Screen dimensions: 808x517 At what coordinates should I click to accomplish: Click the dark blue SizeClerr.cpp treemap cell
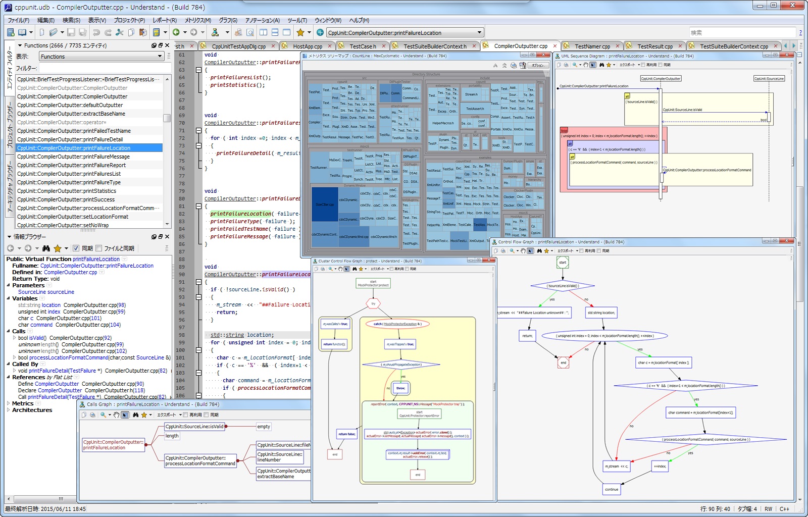325,204
